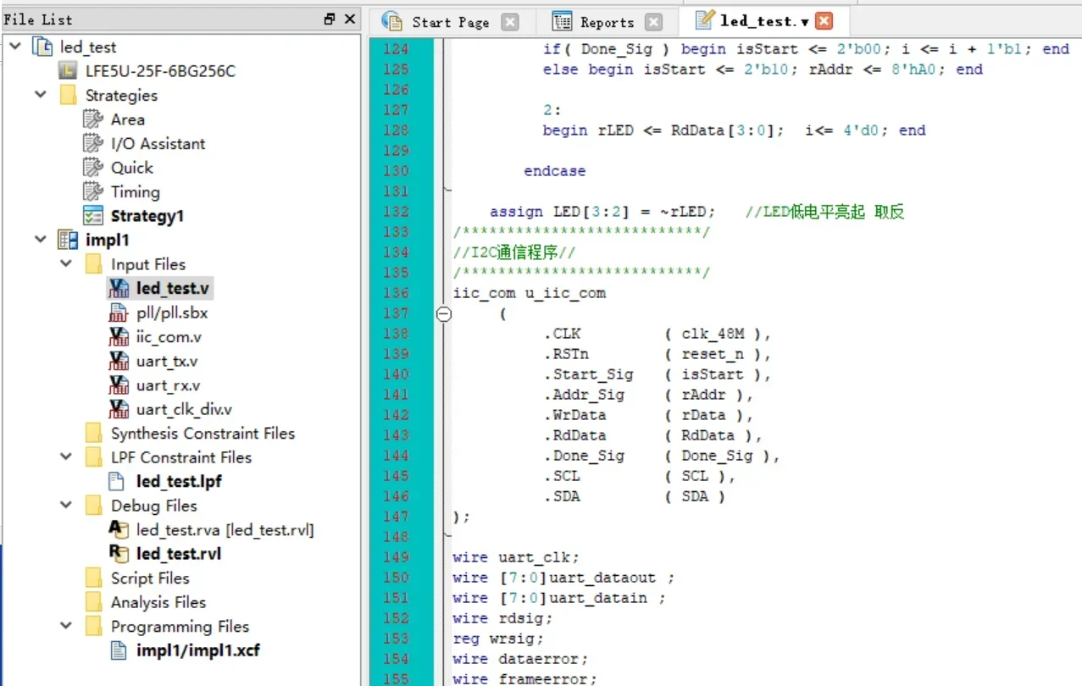Image resolution: width=1082 pixels, height=686 pixels.
Task: Click the impl1/impl1.xcf programming file icon
Action: click(119, 650)
